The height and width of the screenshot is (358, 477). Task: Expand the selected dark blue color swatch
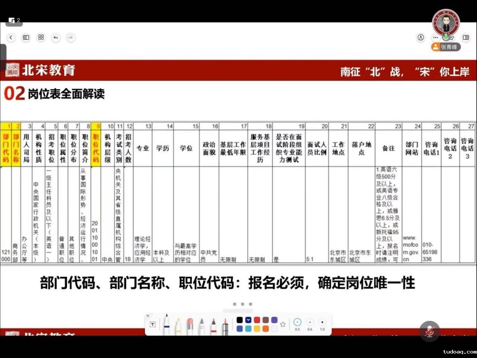point(248,320)
